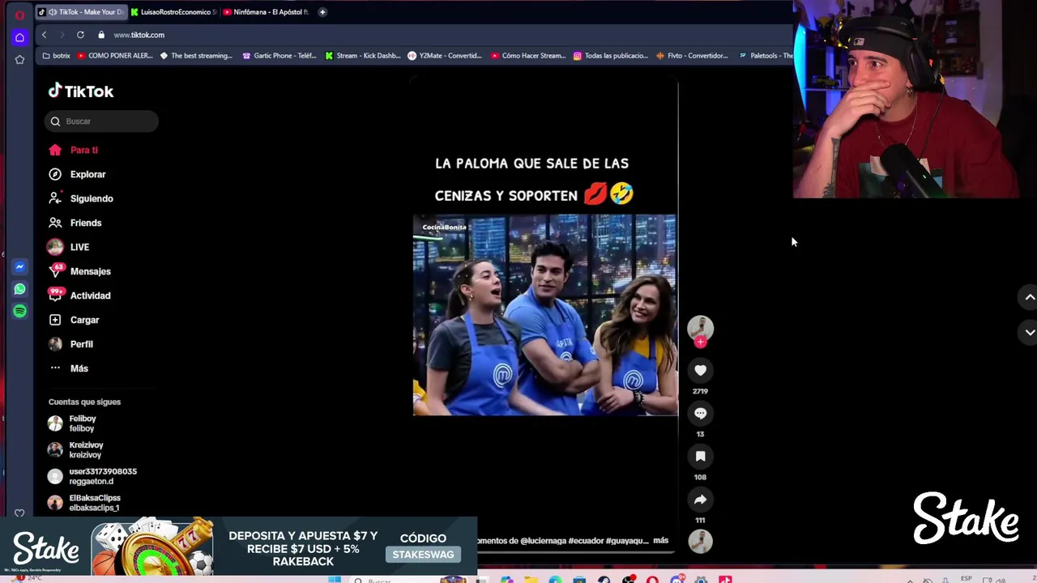The width and height of the screenshot is (1037, 583).
Task: Click the video player frame
Action: tap(544, 316)
